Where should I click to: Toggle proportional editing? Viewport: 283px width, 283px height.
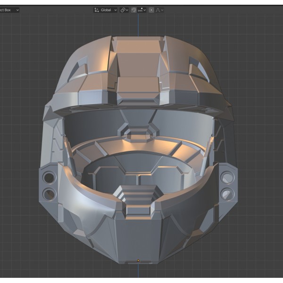(x=151, y=10)
